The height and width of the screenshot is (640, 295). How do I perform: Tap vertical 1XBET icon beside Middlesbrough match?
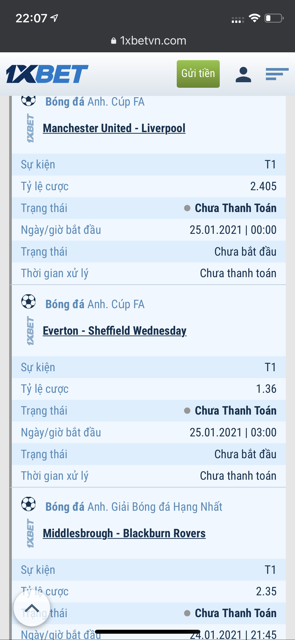coord(30,533)
